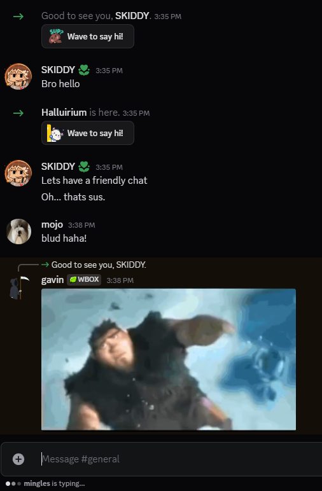322x491 pixels.
Task: Click the green join arrow beside Halluirium
Action: 18,113
